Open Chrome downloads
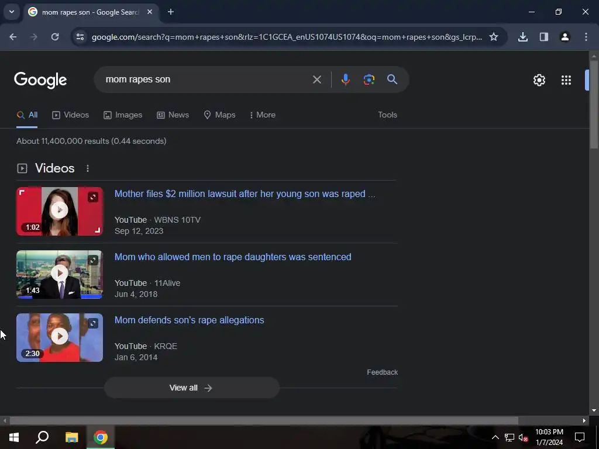Viewport: 599px width, 449px height. click(x=522, y=37)
